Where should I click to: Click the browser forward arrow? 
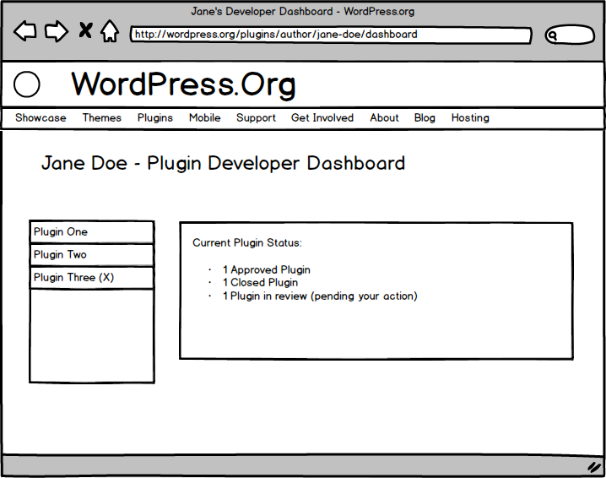pos(56,32)
